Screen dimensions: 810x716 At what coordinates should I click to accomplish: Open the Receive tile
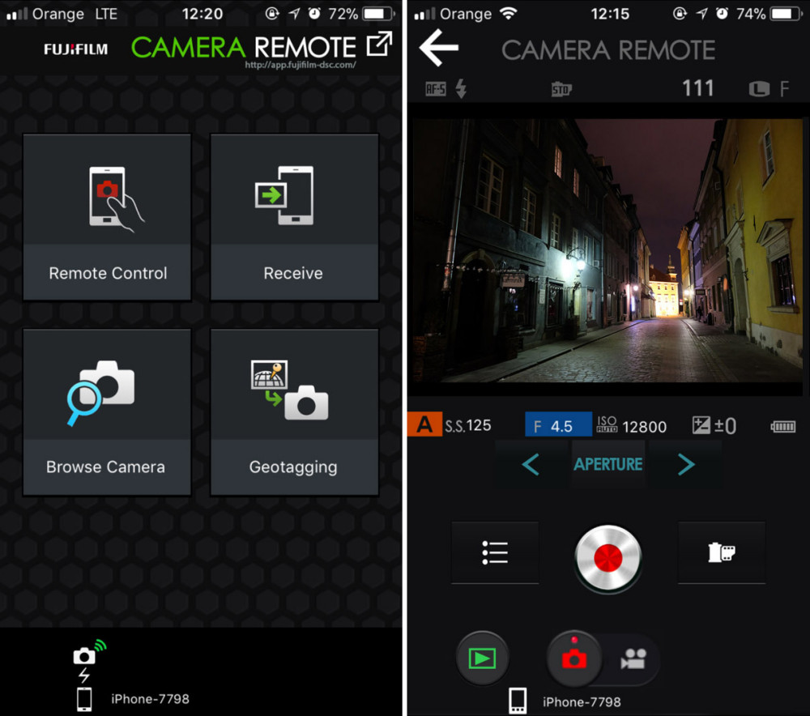[294, 217]
